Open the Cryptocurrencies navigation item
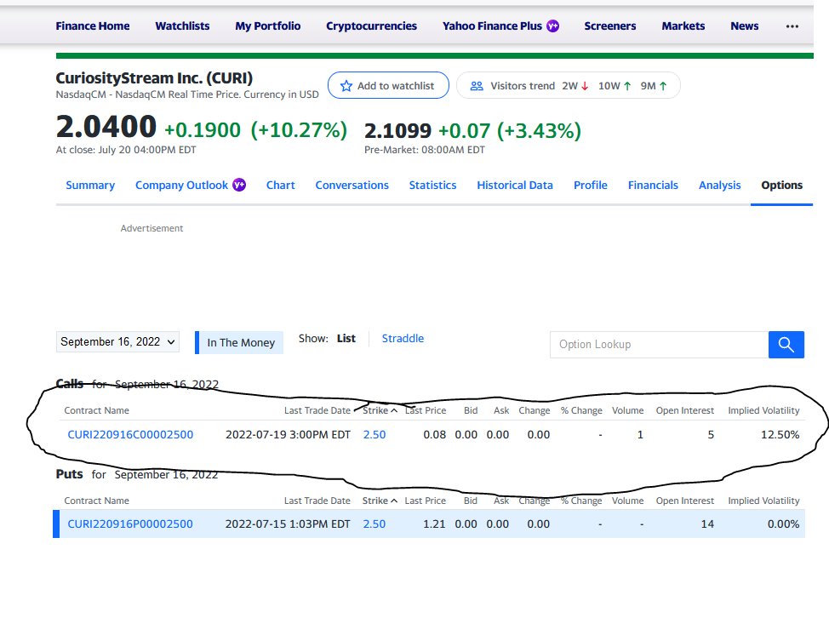The height and width of the screenshot is (618, 829). [x=372, y=26]
